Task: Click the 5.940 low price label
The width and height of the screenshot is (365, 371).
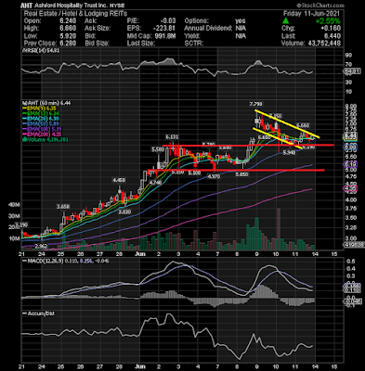Action: [x=290, y=152]
